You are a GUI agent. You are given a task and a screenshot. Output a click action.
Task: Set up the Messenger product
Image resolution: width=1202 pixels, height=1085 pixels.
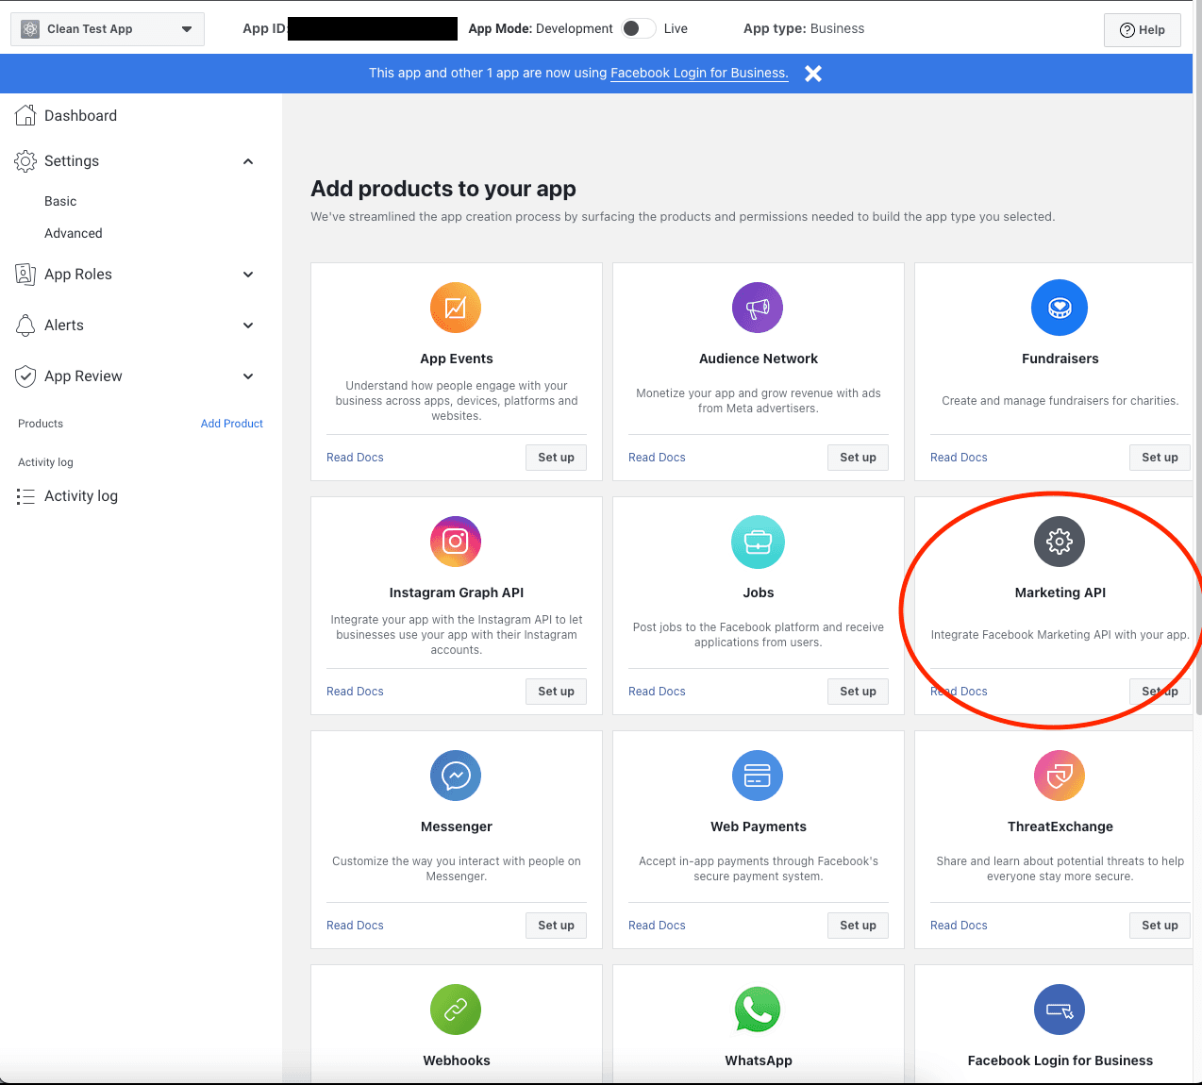click(x=556, y=926)
